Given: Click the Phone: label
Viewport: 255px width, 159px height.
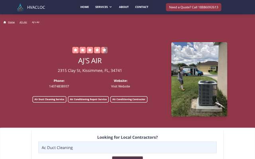Looking at the screenshot, I should click(x=59, y=81).
